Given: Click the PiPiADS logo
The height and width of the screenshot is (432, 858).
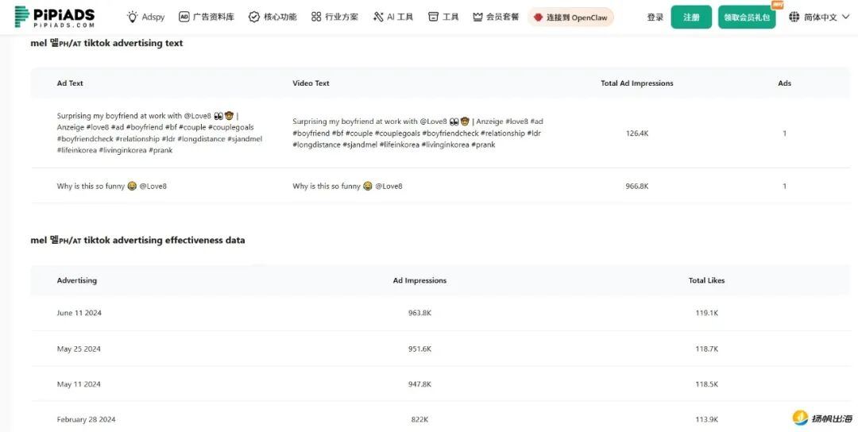Looking at the screenshot, I should pos(55,17).
